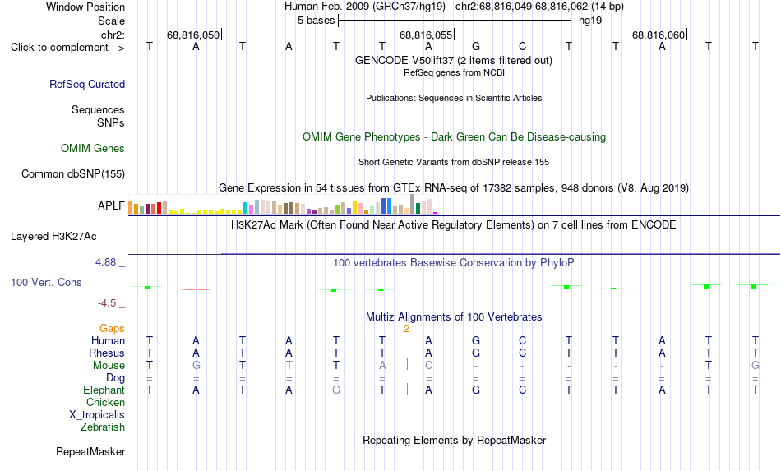The width and height of the screenshot is (781, 471).
Task: Select the Rhesus species label
Action: click(x=107, y=353)
